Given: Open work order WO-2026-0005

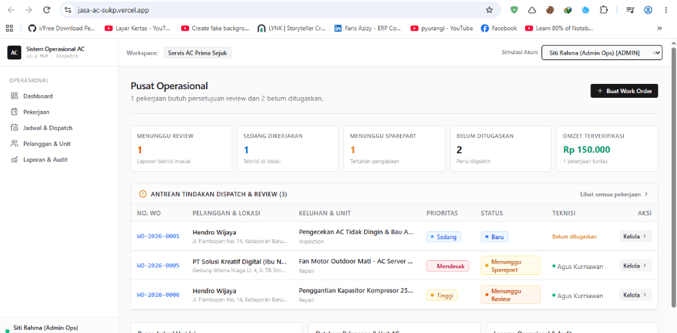Looking at the screenshot, I should tap(158, 266).
